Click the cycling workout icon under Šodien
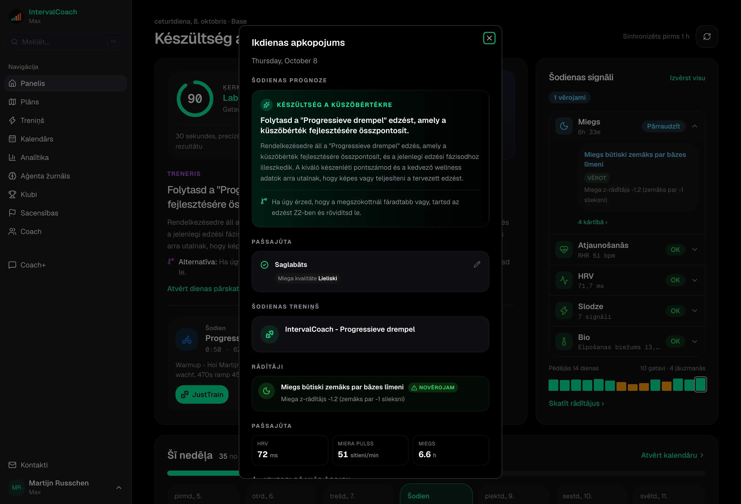The height and width of the screenshot is (504, 741). tap(187, 340)
